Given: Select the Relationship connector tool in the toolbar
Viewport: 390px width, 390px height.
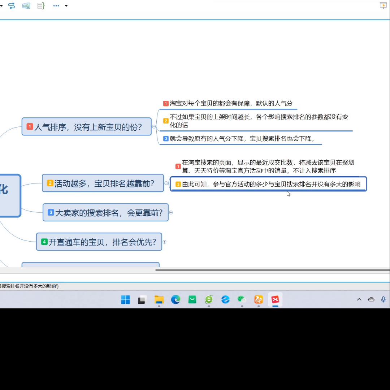Looking at the screenshot, I should [12, 6].
